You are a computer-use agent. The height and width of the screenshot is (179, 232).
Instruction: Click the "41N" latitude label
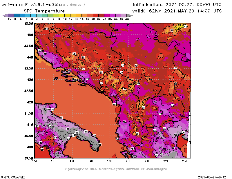[30, 125]
